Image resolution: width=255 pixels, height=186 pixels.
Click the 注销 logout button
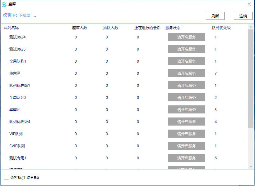pyautogui.click(x=243, y=16)
